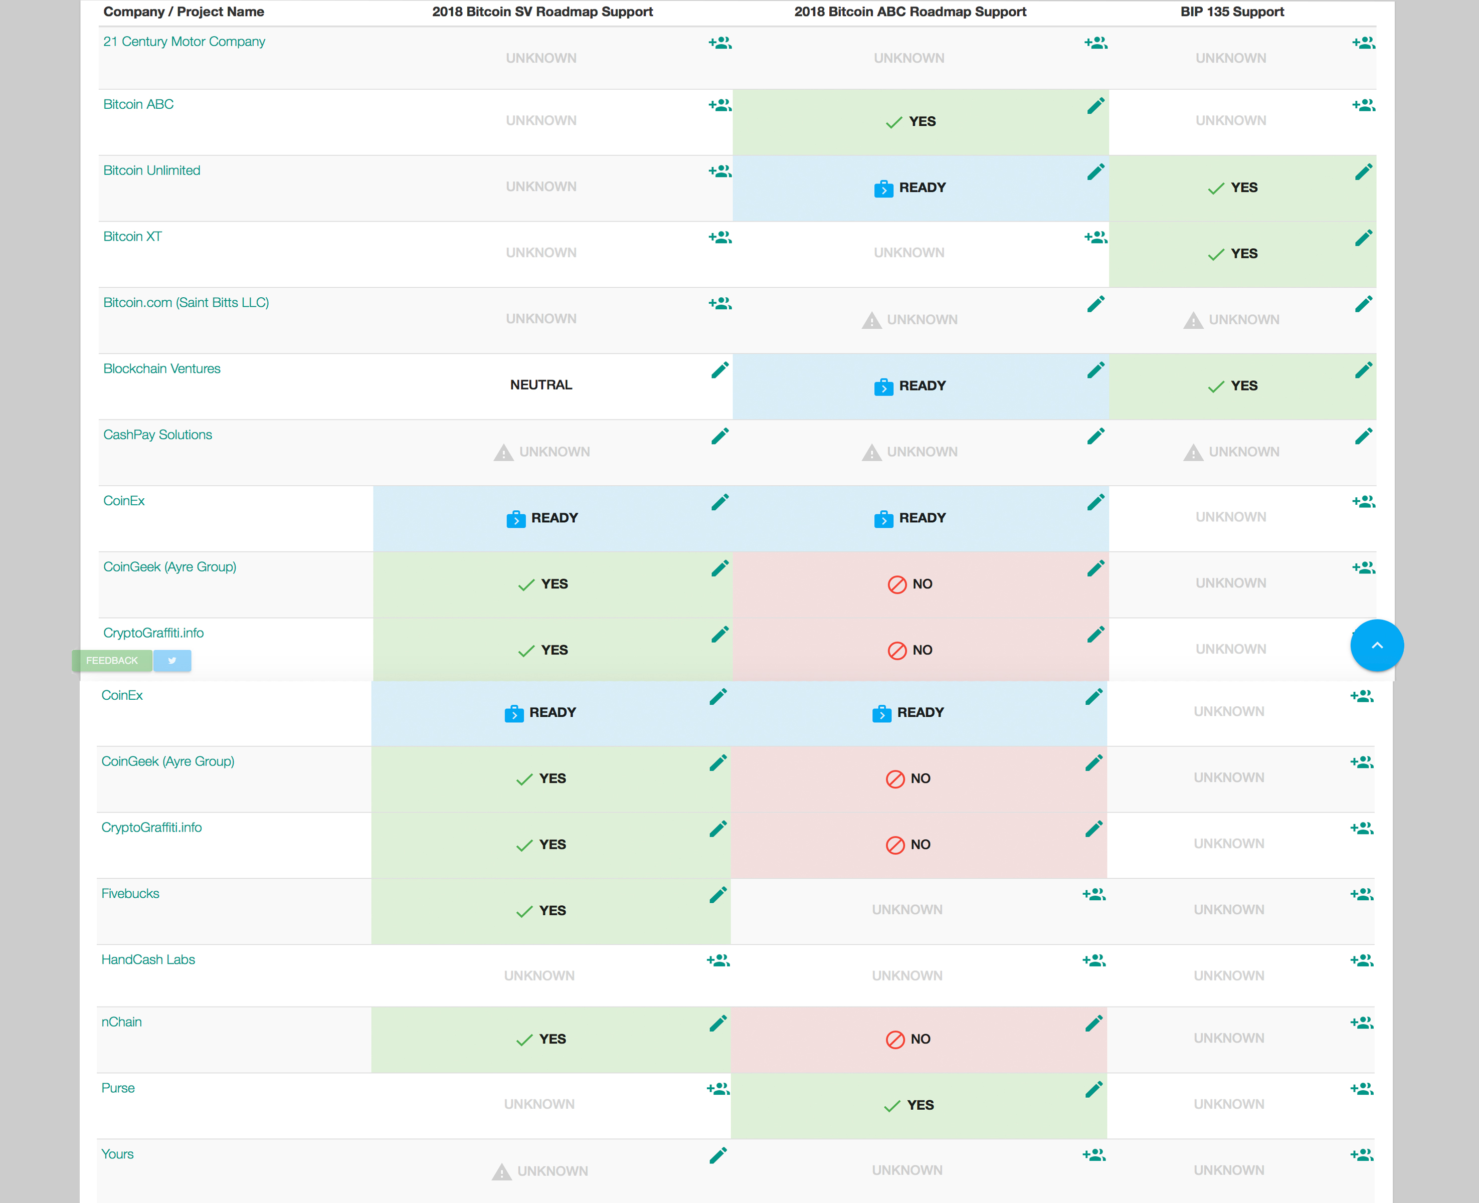Viewport: 1479px width, 1203px height.
Task: Open the Yours company link
Action: point(117,1154)
